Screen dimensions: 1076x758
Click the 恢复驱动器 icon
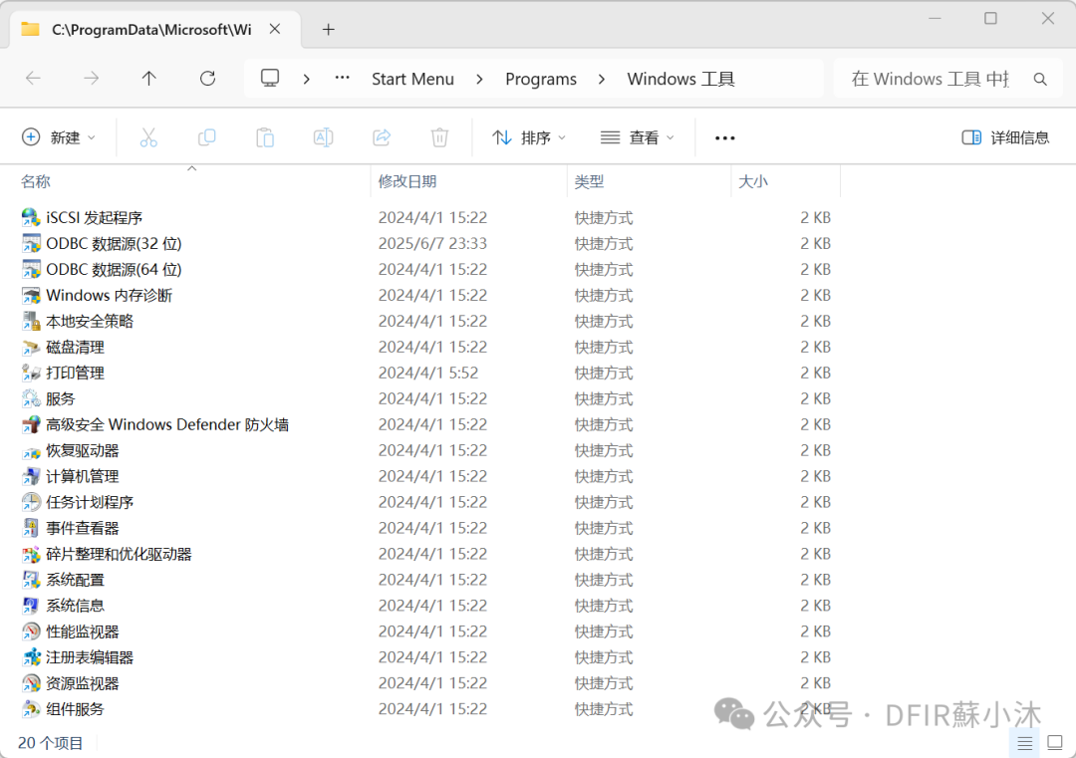[31, 450]
